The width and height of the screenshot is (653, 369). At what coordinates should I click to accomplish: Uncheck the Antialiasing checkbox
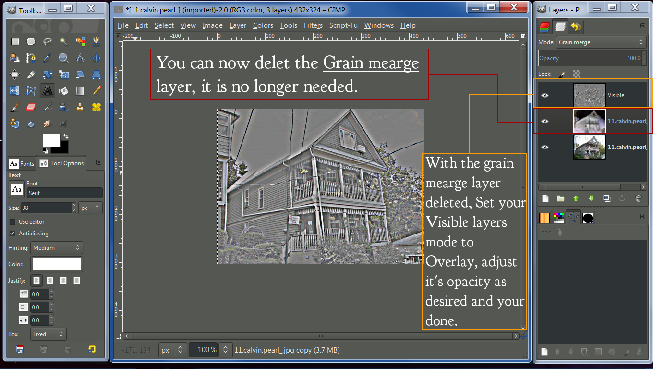coord(12,234)
